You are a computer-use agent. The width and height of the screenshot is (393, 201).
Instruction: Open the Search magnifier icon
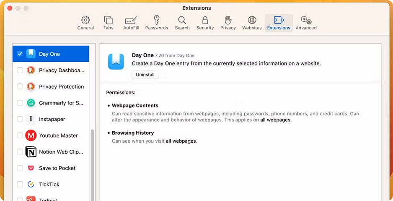coord(182,20)
